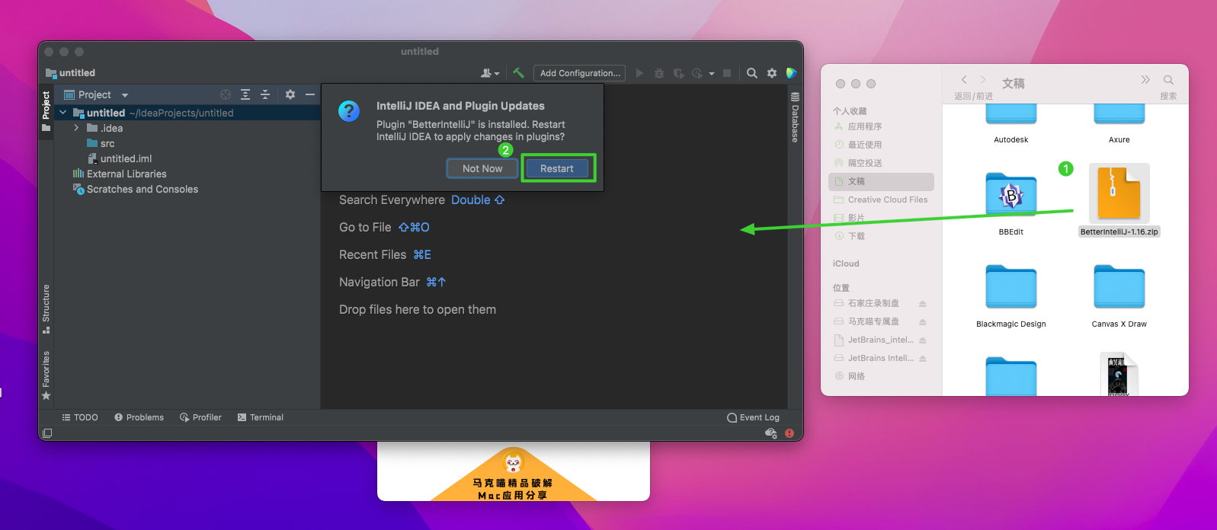Image resolution: width=1217 pixels, height=530 pixels.
Task: Click Add Configuration button
Action: 579,73
